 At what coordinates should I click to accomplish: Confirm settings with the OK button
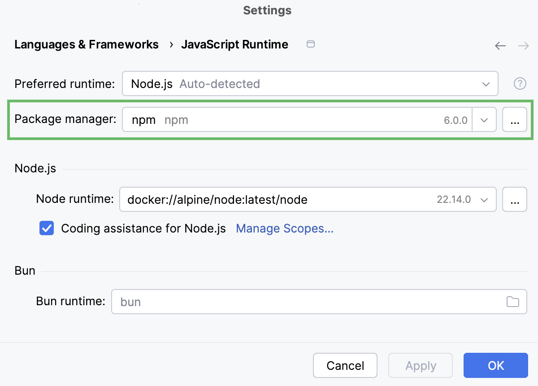click(495, 365)
